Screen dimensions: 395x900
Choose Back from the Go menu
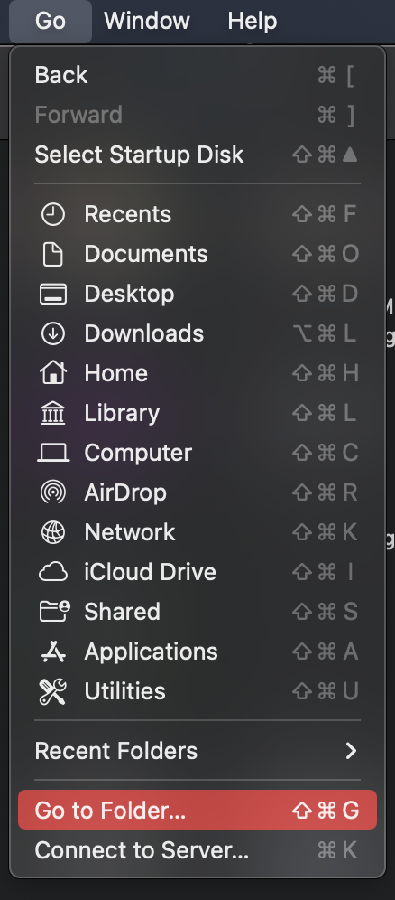click(197, 75)
